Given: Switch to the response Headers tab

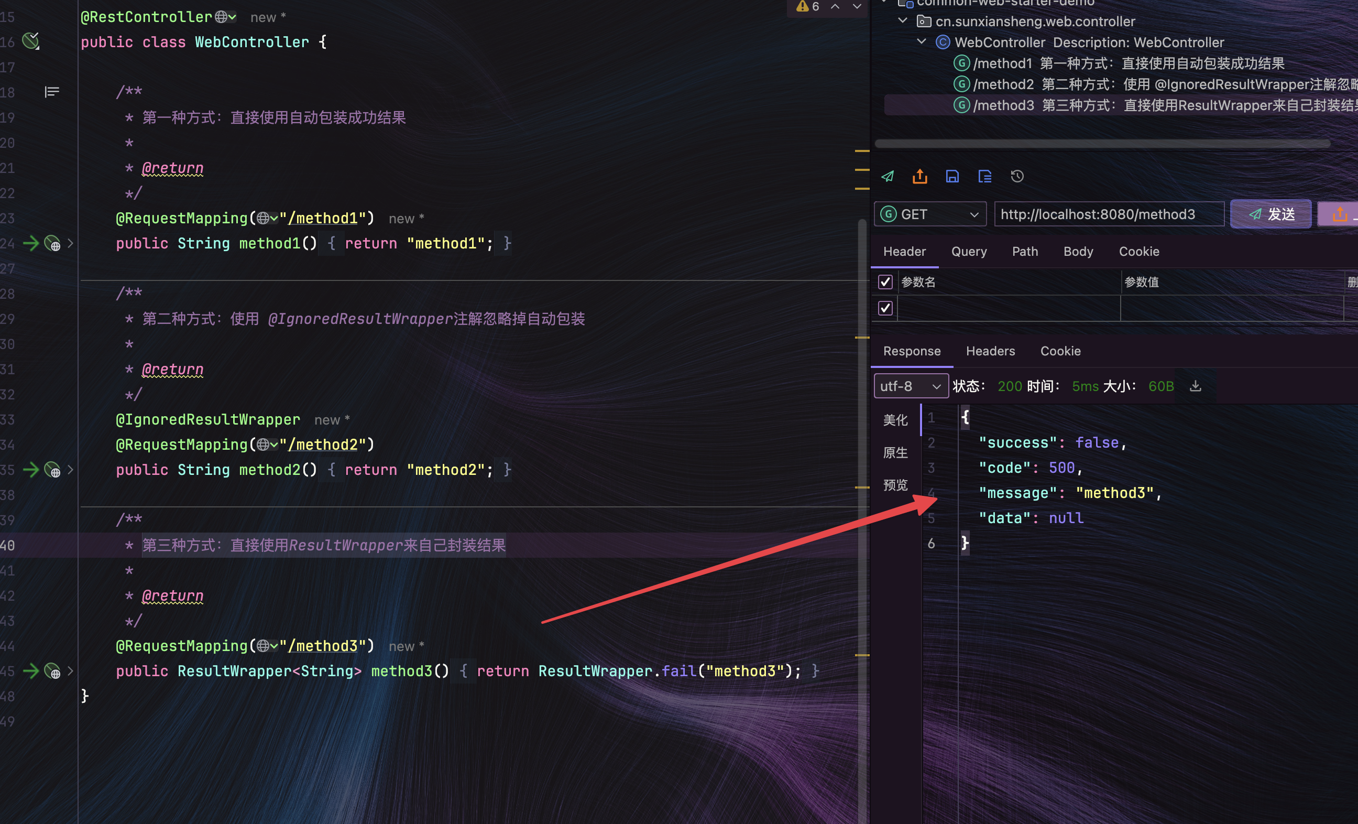Looking at the screenshot, I should click(x=990, y=351).
